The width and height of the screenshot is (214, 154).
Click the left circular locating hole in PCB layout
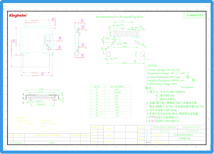113,42
